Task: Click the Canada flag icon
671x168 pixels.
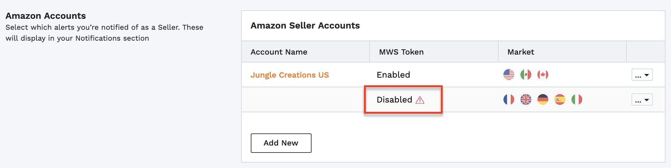Action: pos(543,75)
